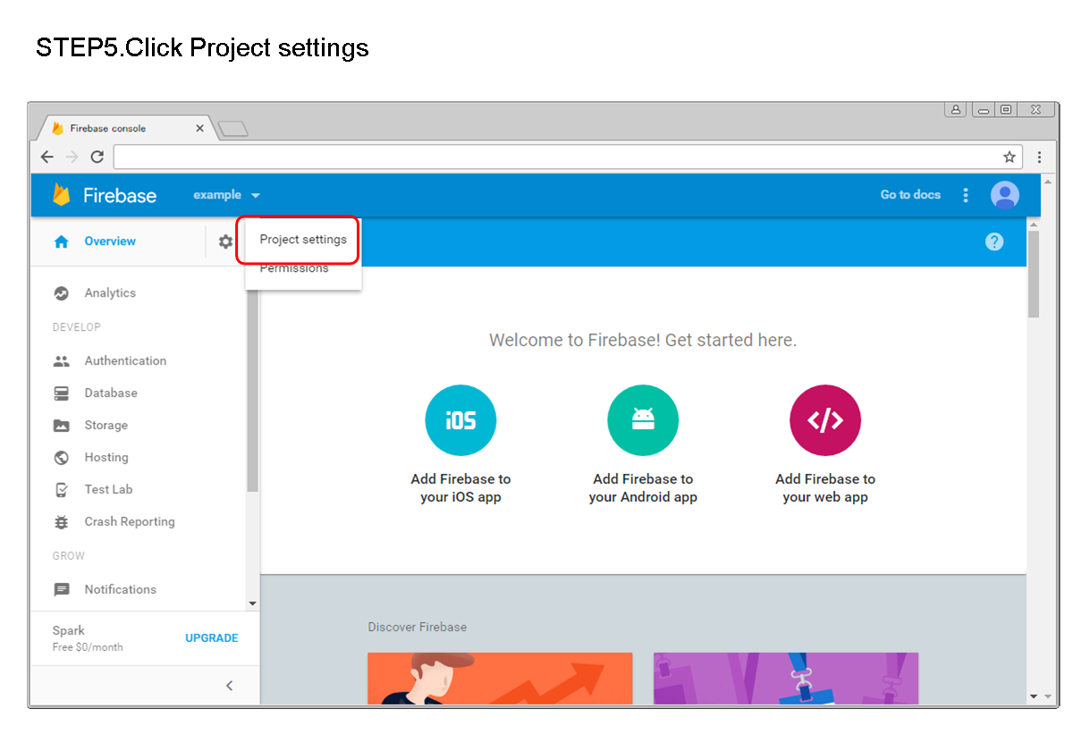Viewport: 1081px width, 743px height.
Task: Open Chrome browser options menu
Action: click(1039, 157)
